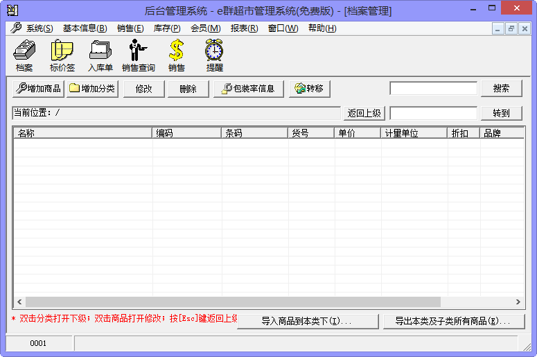Click the horizontal scrollbar left arrow
The height and width of the screenshot is (357, 537).
[x=19, y=302]
